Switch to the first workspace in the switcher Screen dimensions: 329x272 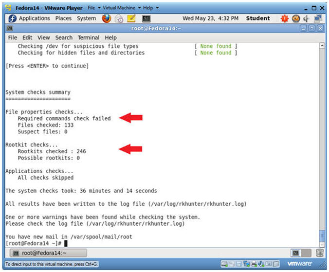tap(296, 253)
